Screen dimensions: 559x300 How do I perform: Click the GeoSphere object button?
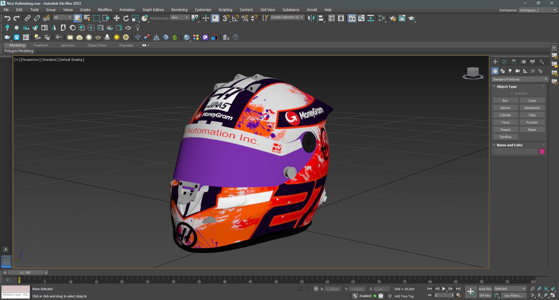pos(532,108)
